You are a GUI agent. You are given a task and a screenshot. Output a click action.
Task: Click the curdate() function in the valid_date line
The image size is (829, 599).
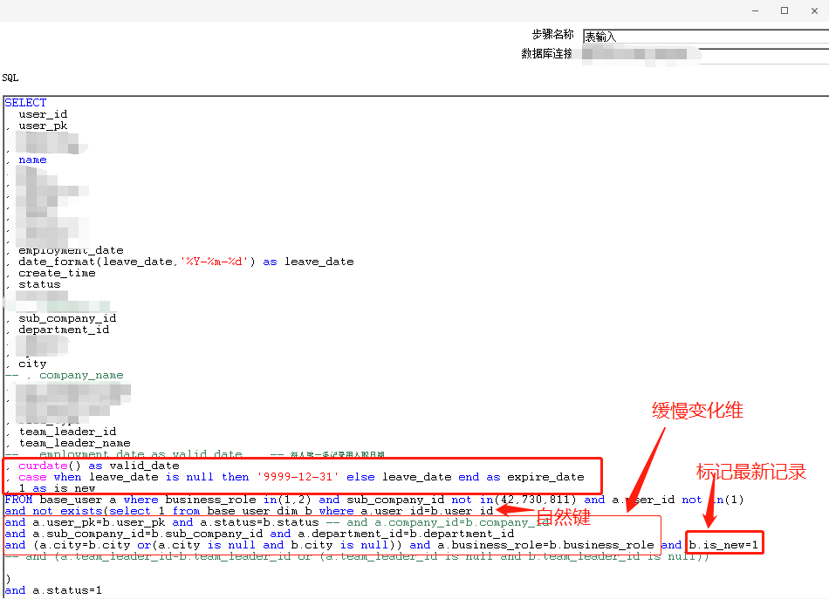(50, 466)
